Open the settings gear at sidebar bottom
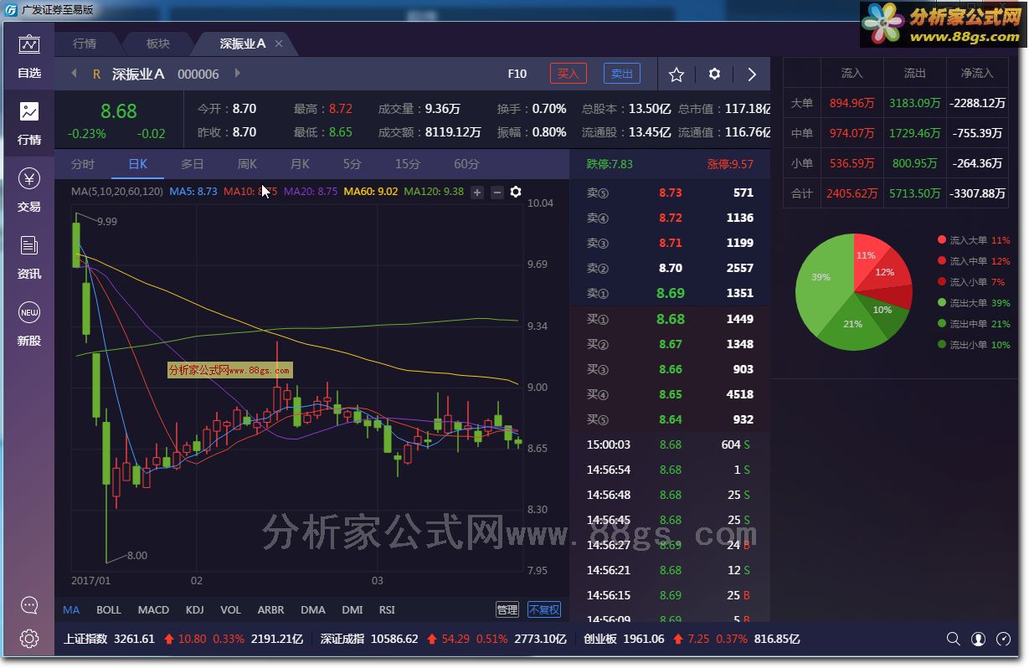 29,639
